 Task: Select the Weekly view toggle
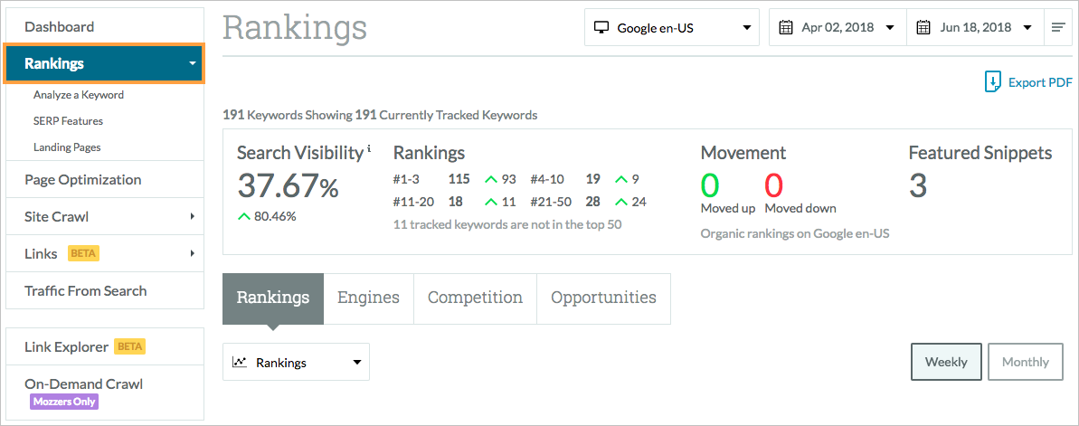pos(946,362)
